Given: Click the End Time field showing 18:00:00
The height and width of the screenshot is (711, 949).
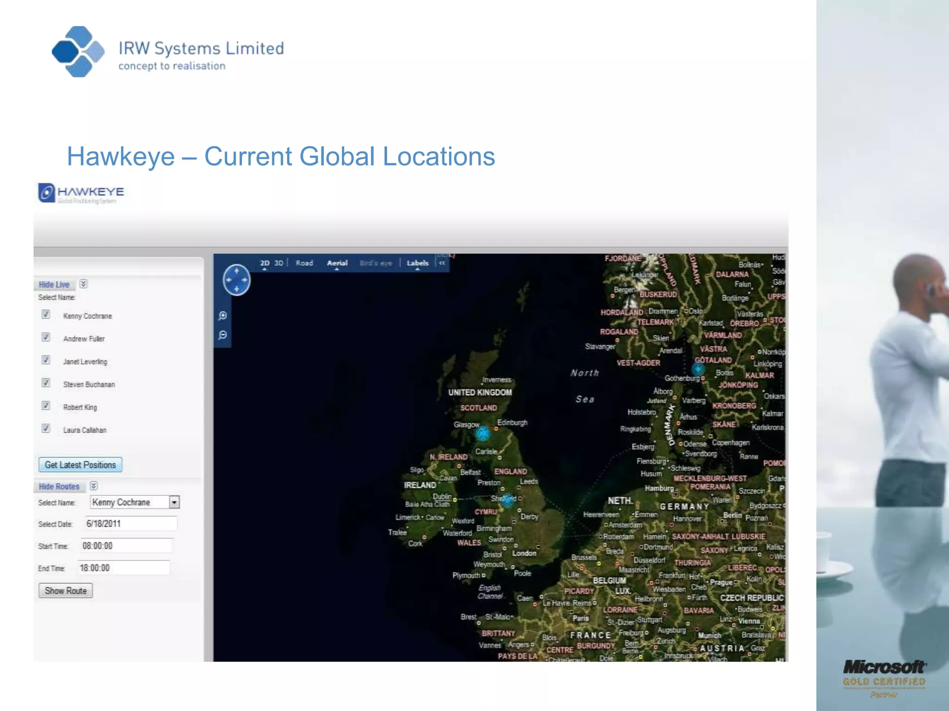Looking at the screenshot, I should 124,568.
